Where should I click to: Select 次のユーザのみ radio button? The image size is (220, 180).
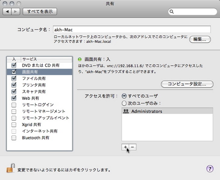tap(124, 103)
